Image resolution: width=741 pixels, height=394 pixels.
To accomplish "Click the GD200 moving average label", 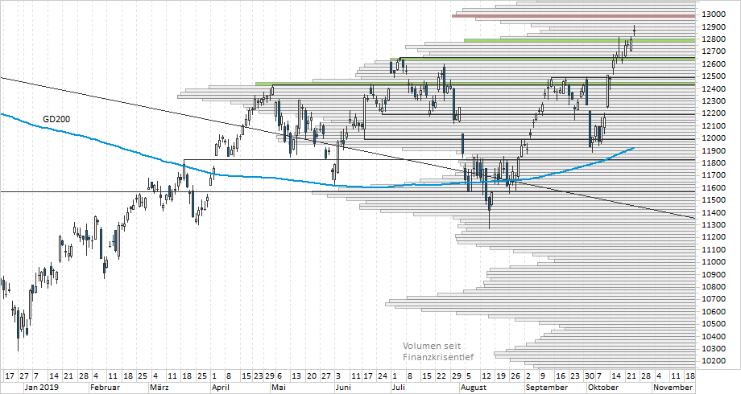I will click(x=55, y=119).
